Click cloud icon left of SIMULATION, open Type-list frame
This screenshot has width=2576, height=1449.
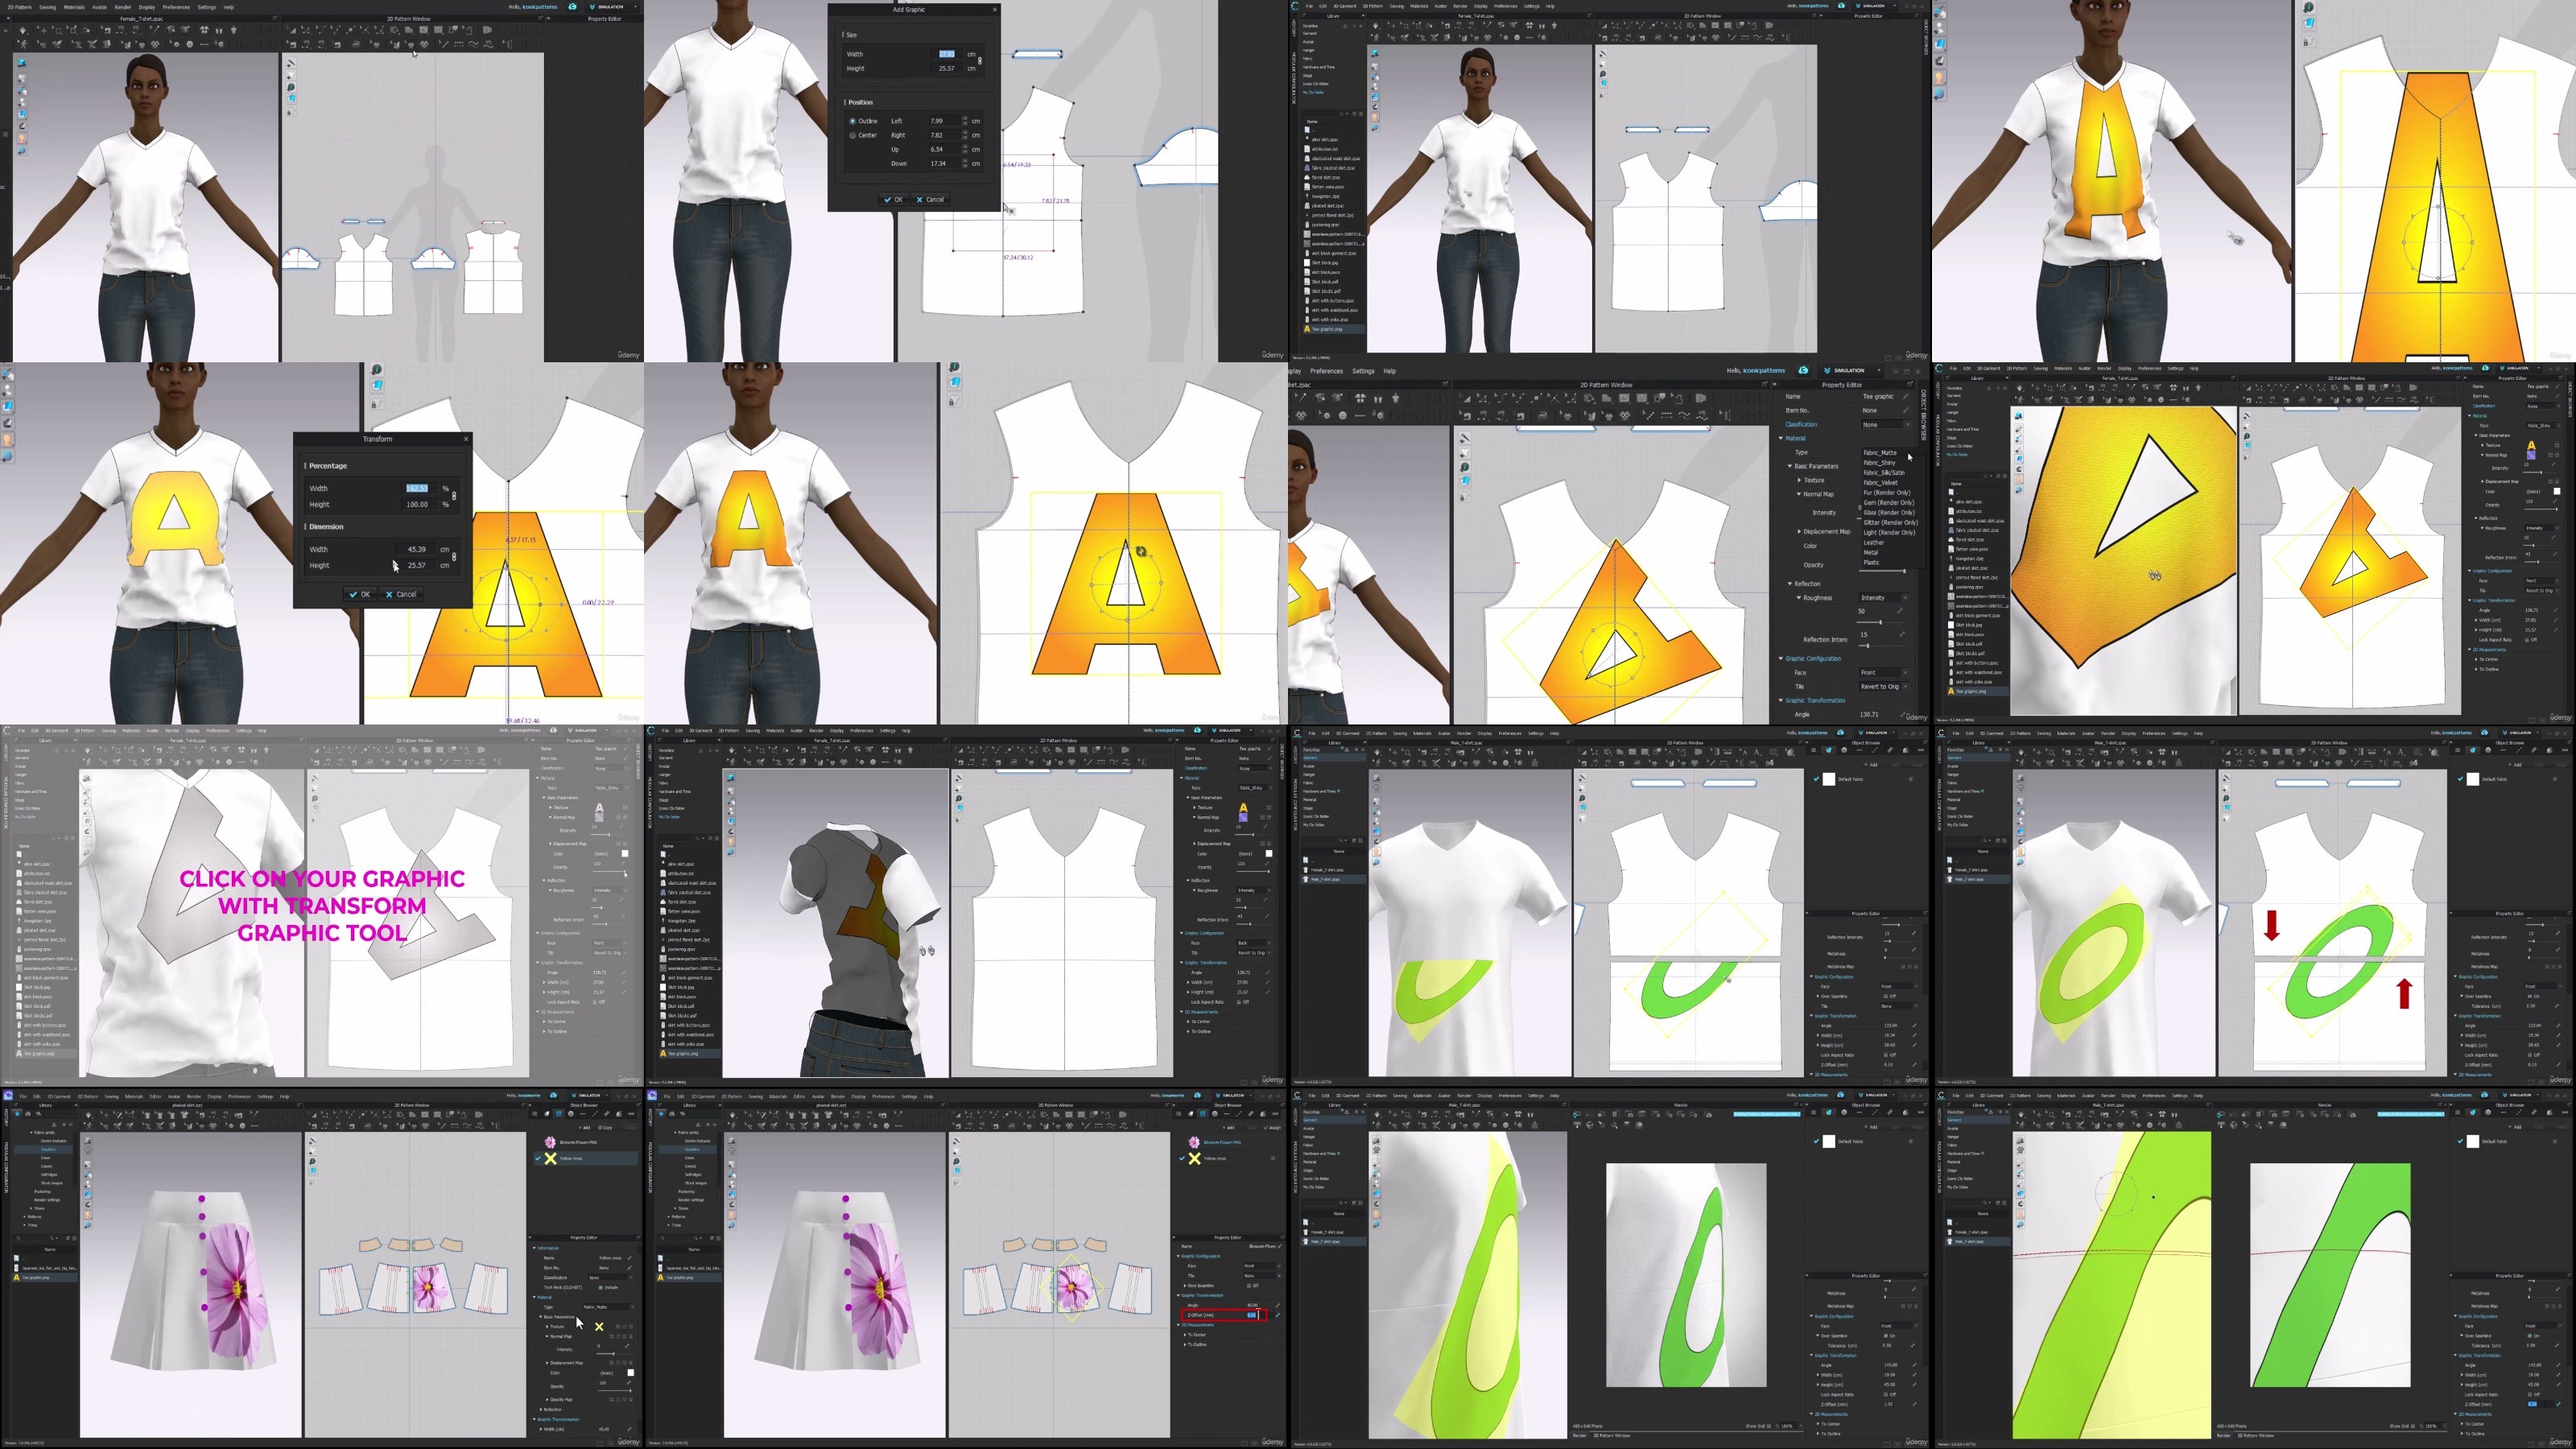tap(1803, 370)
